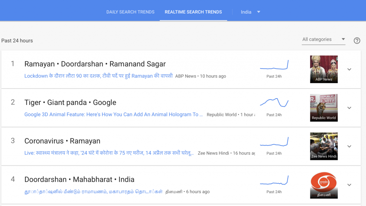This screenshot has height=206, width=366.
Task: Open the Lockdown Ramayan ABP News article link
Action: tap(98, 76)
